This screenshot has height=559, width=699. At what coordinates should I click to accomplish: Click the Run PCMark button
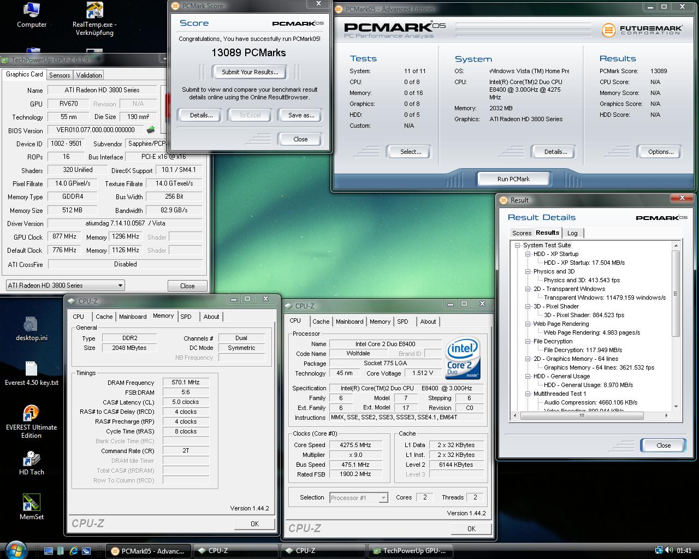[513, 179]
